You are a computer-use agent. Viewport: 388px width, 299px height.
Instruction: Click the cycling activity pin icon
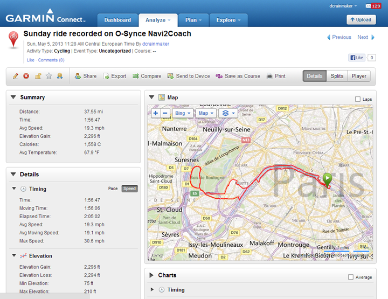coord(13,40)
